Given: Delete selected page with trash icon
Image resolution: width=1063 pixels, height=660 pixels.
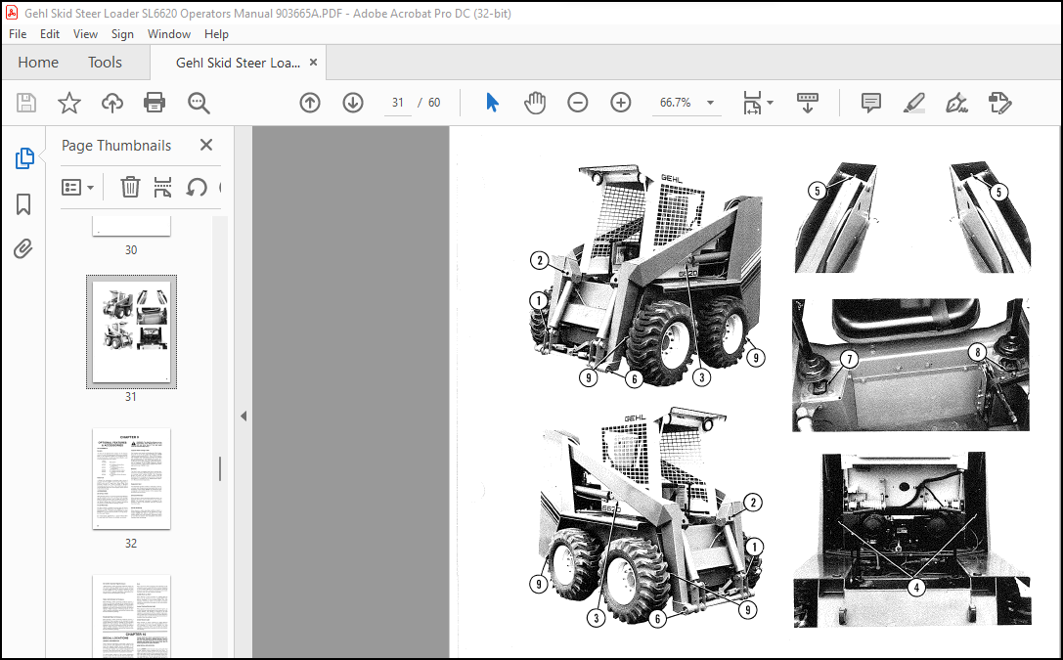Looking at the screenshot, I should pos(130,187).
